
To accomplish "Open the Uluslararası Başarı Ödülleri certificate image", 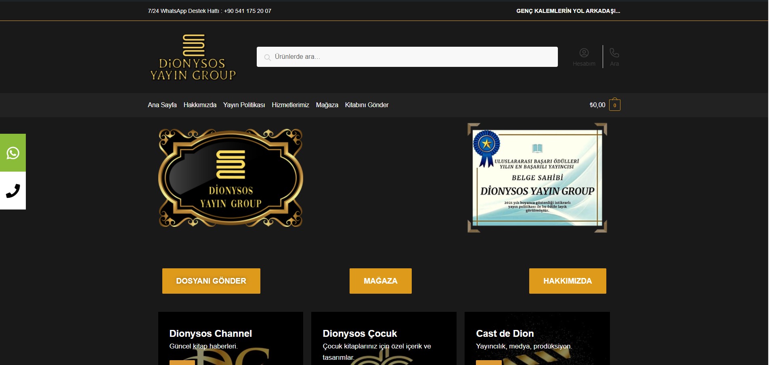I will (537, 178).
